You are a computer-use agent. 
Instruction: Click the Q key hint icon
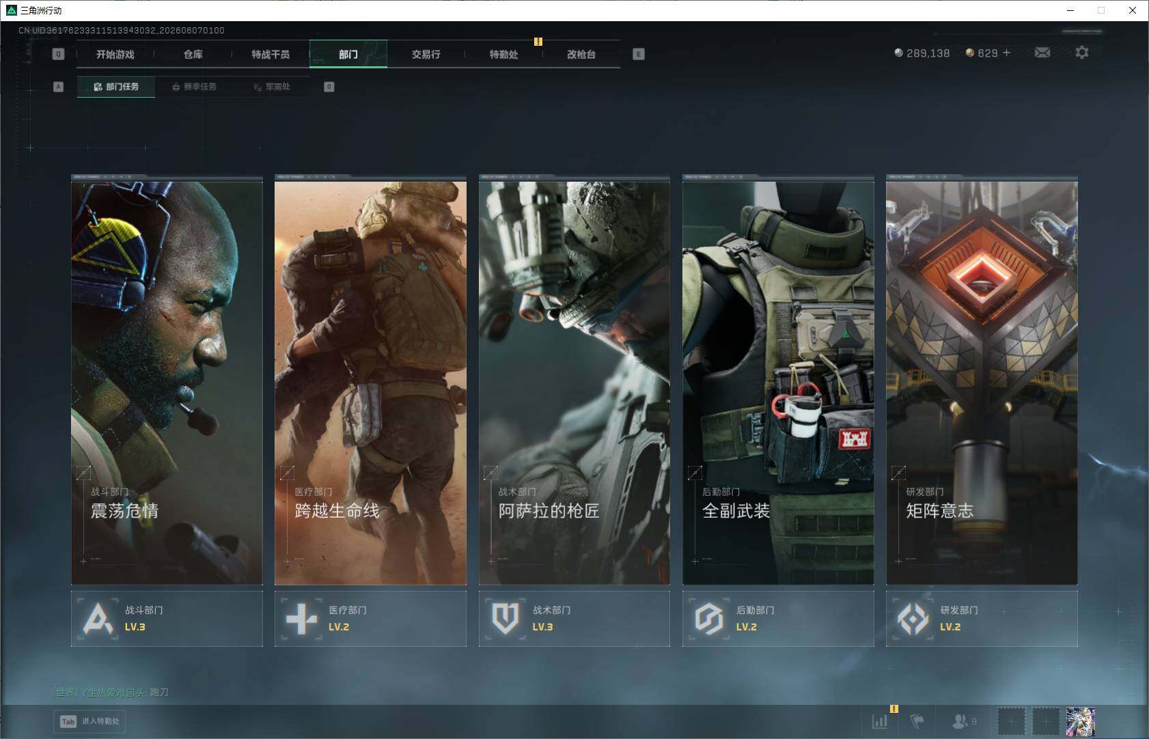coord(58,54)
